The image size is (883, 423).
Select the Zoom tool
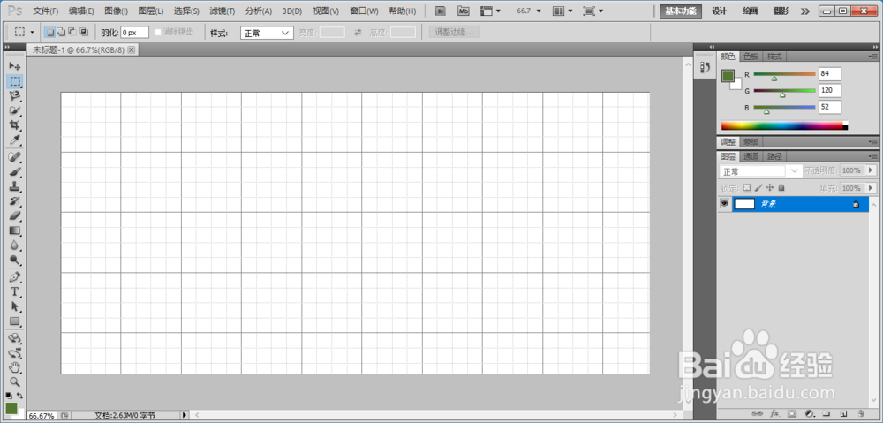(x=15, y=382)
